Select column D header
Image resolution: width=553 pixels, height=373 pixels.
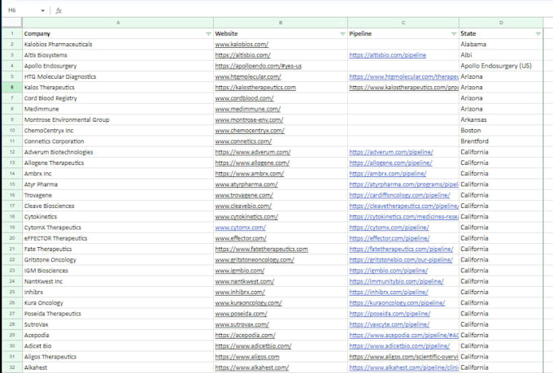501,23
